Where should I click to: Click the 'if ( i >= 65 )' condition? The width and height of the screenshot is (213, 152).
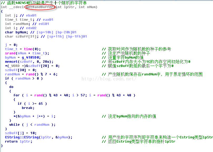click(32, 104)
